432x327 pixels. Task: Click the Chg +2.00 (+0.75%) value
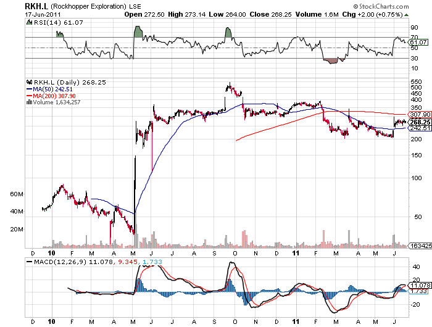373,14
